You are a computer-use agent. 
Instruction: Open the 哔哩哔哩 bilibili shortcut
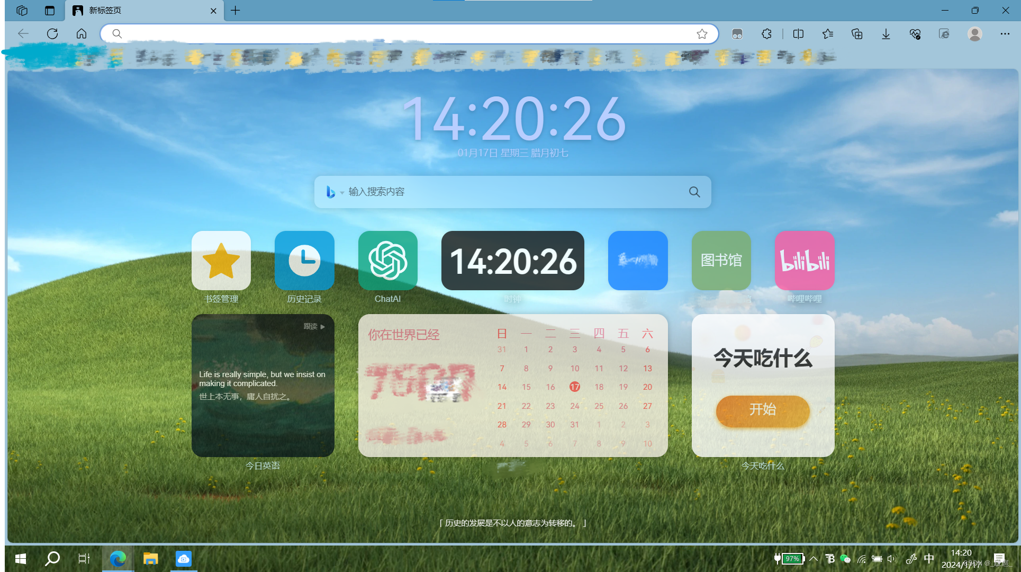803,260
